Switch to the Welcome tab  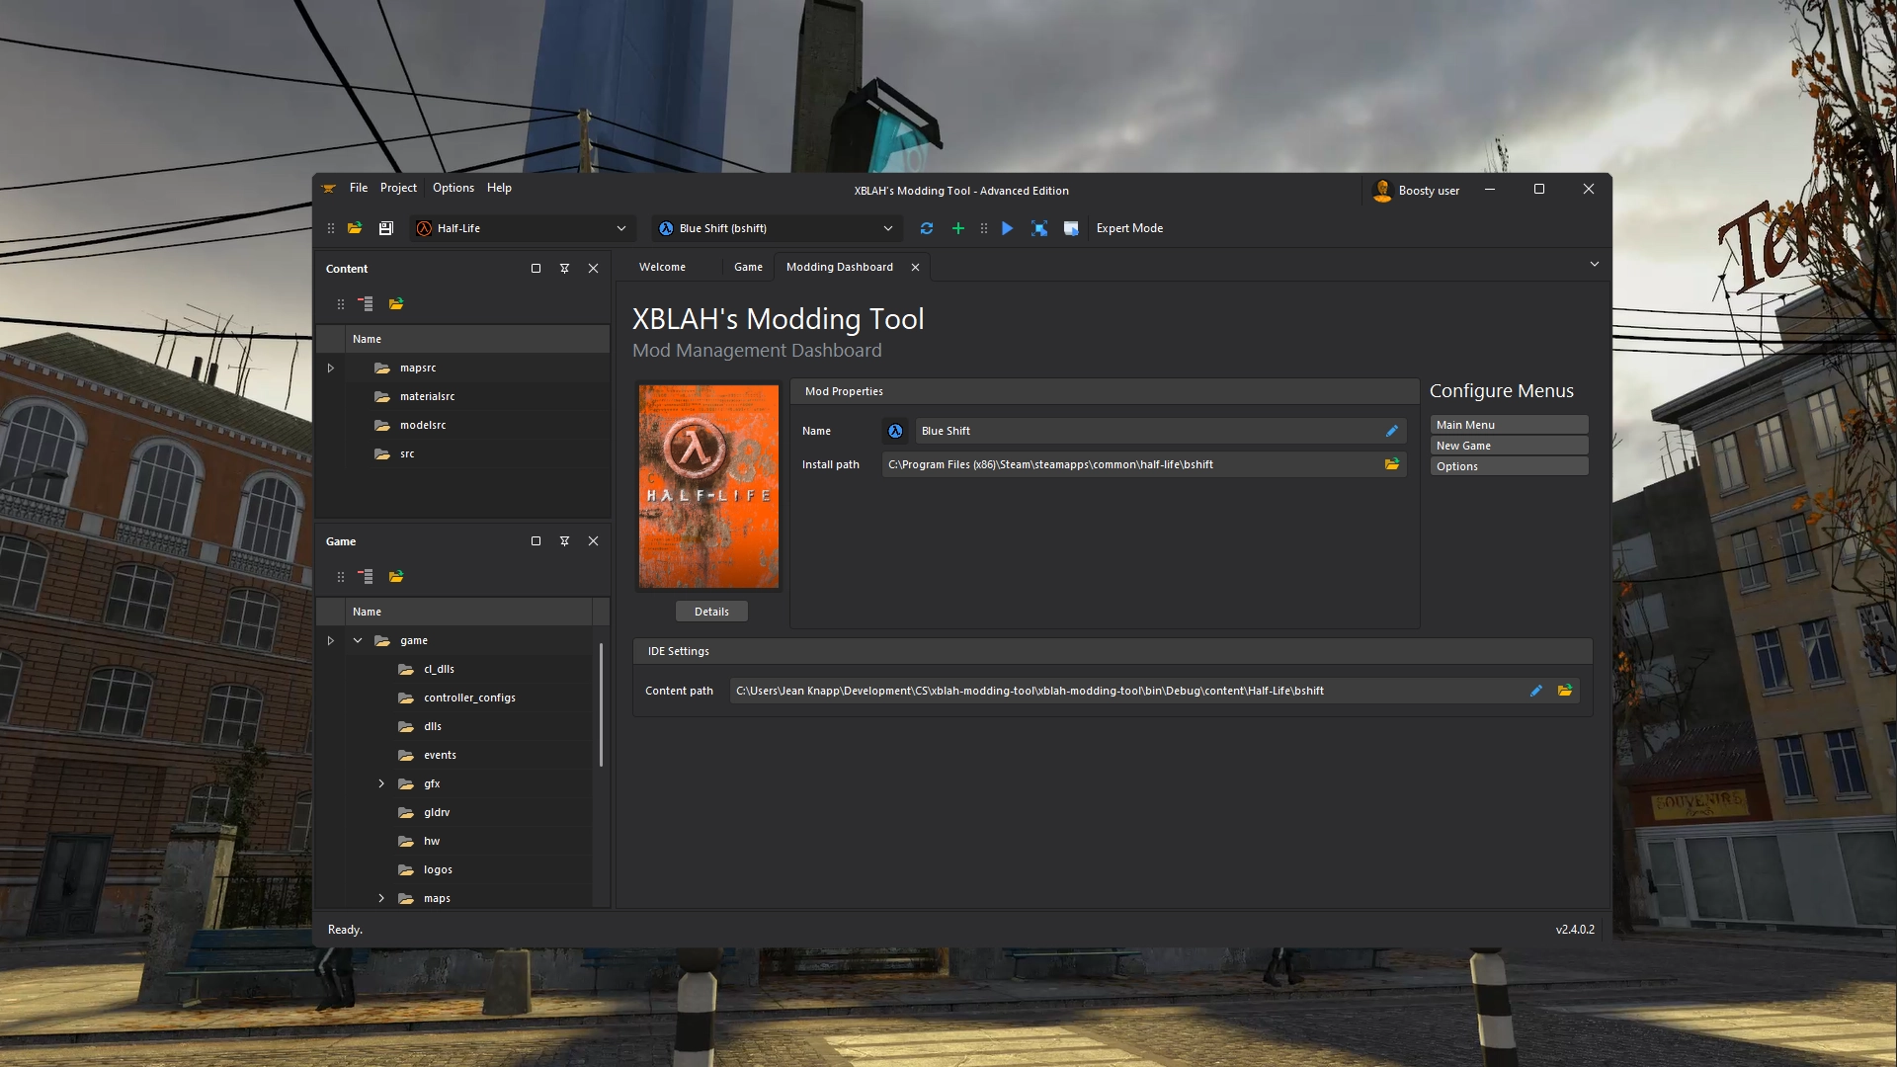coord(662,267)
